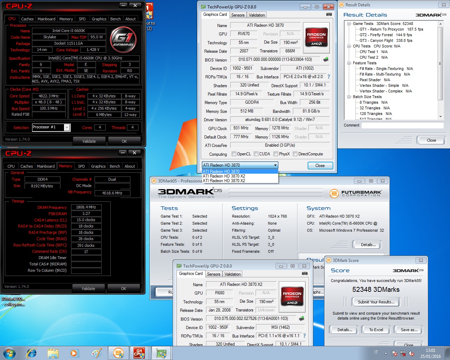The image size is (450, 360).
Task: Click the Save as... button
Action: click(409, 330)
